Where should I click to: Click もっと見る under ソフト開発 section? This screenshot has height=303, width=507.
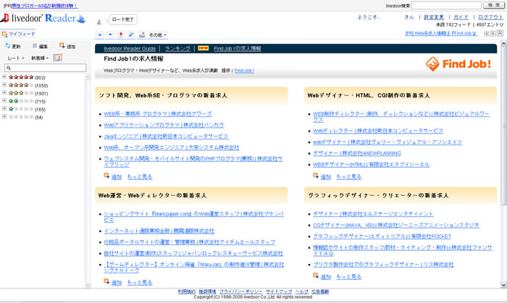[x=139, y=177]
